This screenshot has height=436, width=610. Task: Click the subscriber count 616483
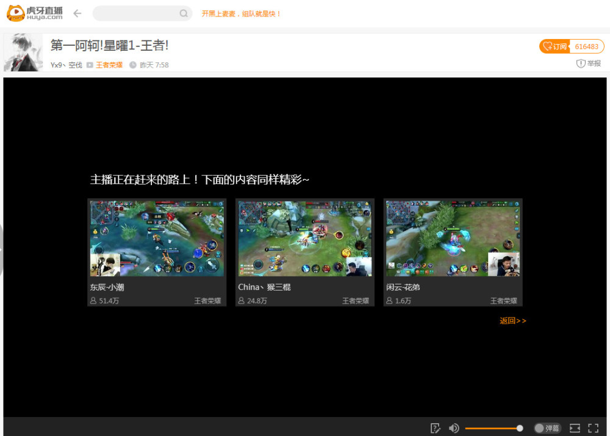coord(587,46)
